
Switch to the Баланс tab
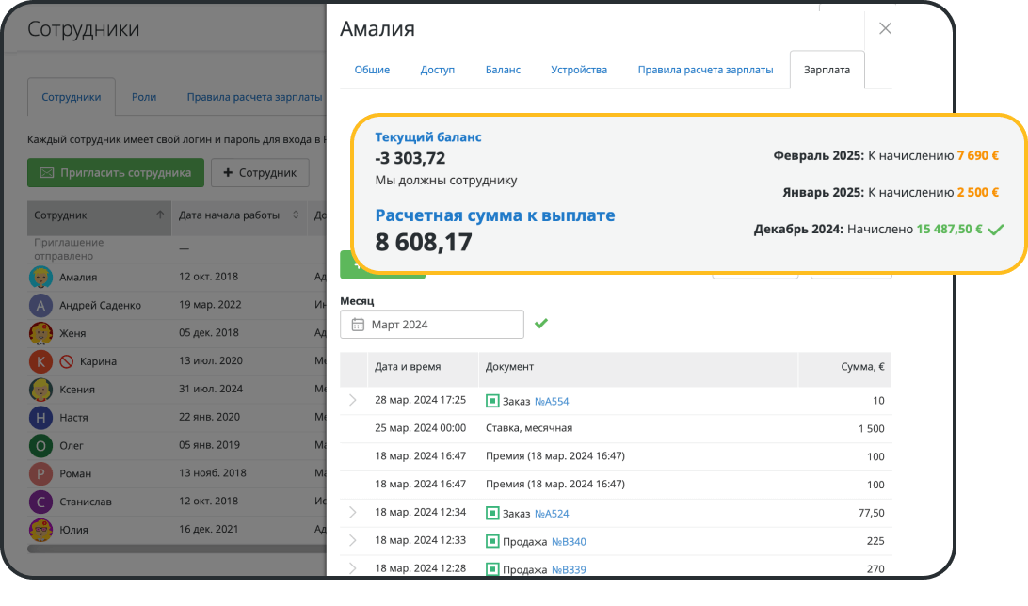pyautogui.click(x=503, y=70)
